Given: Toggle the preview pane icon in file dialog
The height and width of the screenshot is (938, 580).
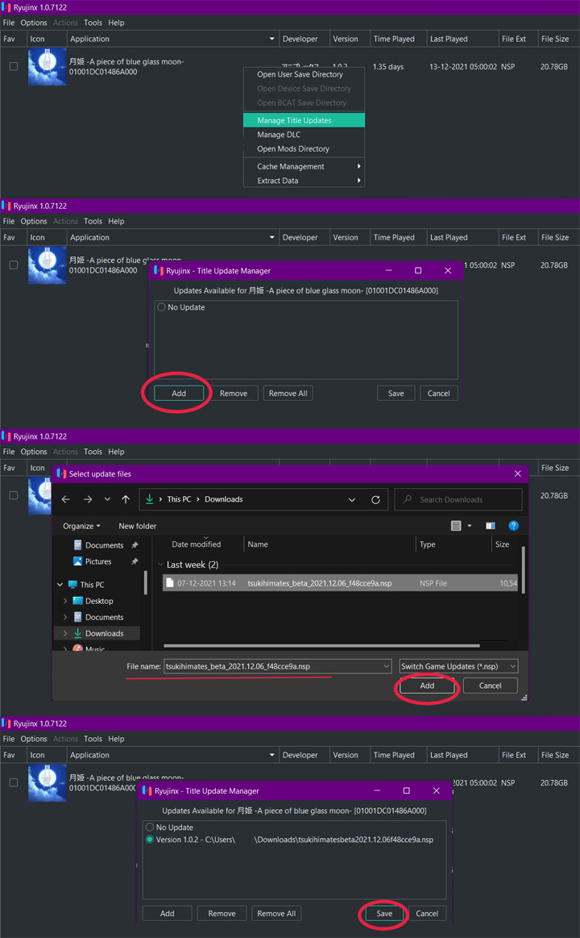Looking at the screenshot, I should [490, 526].
